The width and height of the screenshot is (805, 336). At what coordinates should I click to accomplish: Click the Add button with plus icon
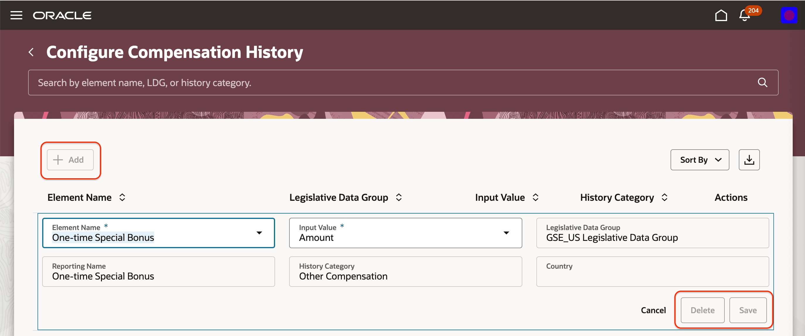pos(70,160)
